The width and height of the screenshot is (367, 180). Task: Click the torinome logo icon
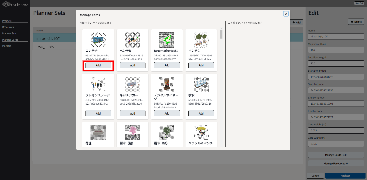(x=6, y=4)
